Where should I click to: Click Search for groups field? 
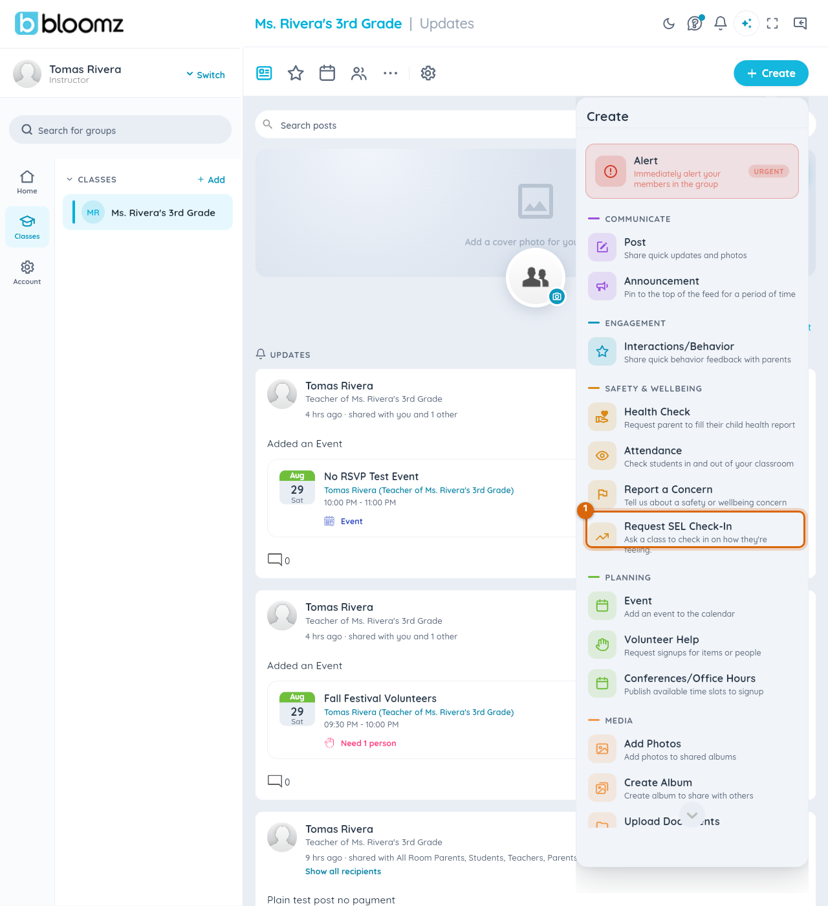(120, 130)
